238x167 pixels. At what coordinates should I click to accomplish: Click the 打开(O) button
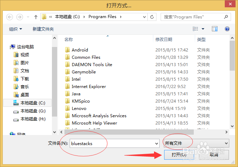179,154
